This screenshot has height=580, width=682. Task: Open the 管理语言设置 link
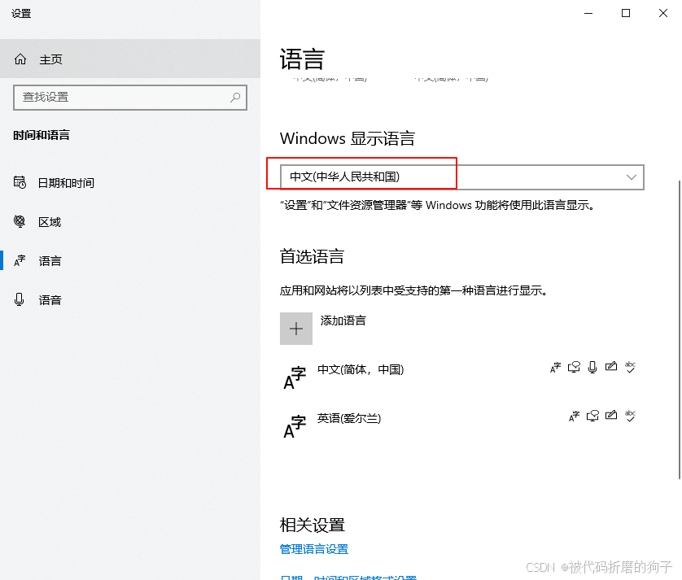pos(314,549)
